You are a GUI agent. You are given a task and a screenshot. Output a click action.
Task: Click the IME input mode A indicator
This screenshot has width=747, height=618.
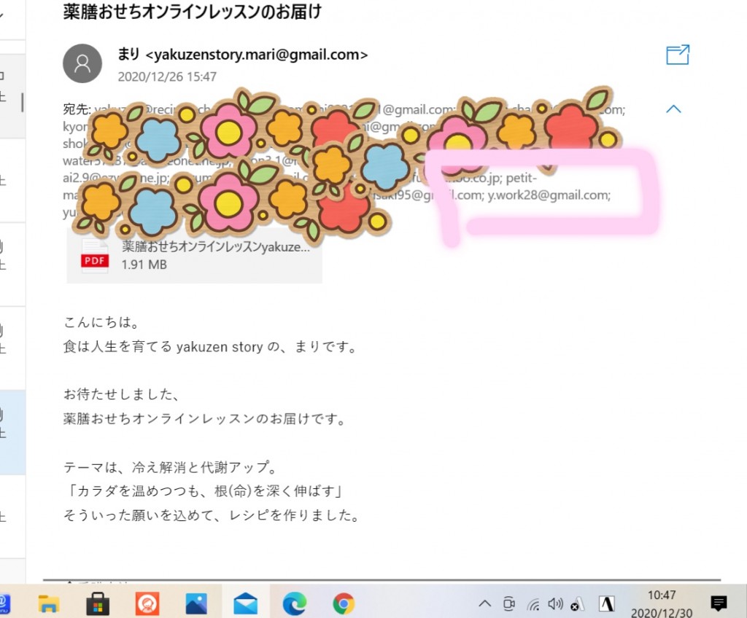[606, 603]
